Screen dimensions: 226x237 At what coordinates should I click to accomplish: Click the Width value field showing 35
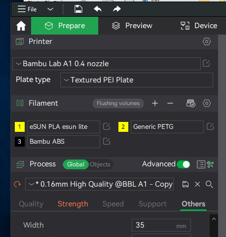point(161,225)
